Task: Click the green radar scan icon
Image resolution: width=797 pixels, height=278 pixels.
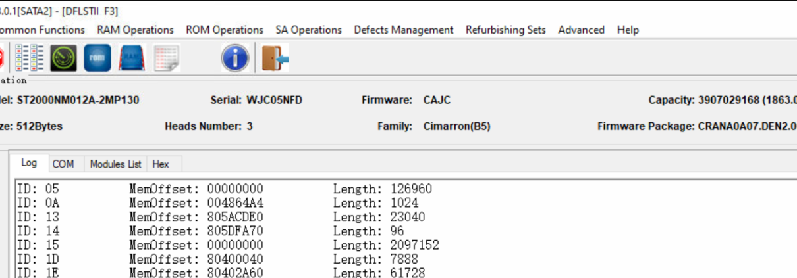Action: 64,58
